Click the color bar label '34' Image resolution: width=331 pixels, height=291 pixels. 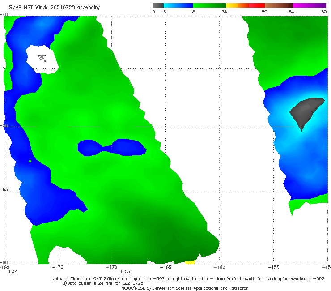pos(224,12)
